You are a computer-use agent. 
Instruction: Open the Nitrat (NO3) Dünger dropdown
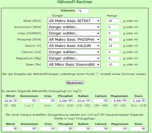coord(74,21)
